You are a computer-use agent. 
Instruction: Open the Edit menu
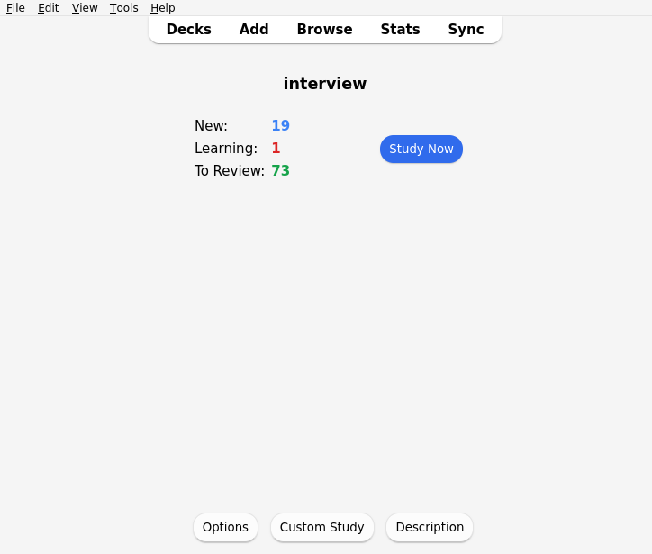(x=49, y=7)
